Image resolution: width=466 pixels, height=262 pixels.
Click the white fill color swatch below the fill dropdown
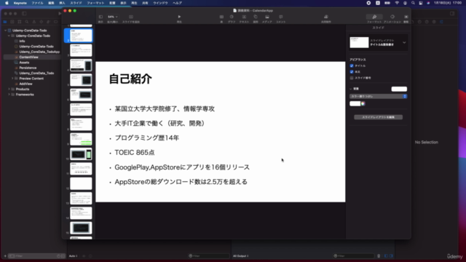click(355, 103)
